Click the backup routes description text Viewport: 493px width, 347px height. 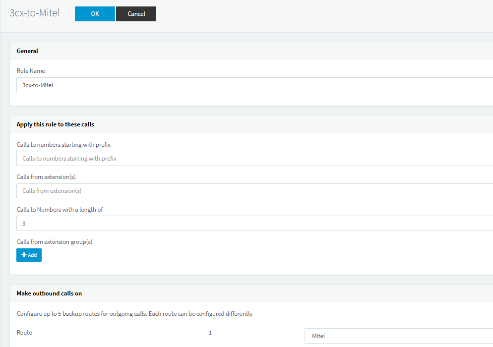pos(134,314)
